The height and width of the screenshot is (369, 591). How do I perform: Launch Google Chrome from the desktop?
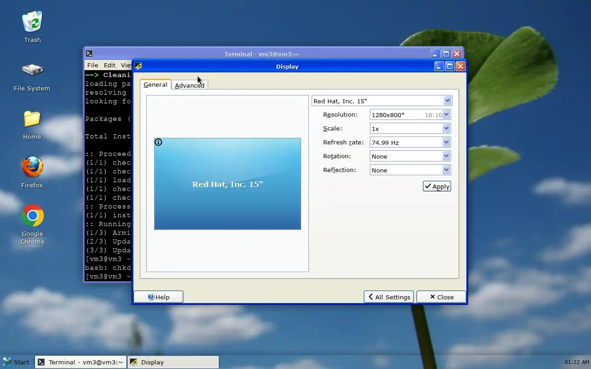click(x=32, y=224)
